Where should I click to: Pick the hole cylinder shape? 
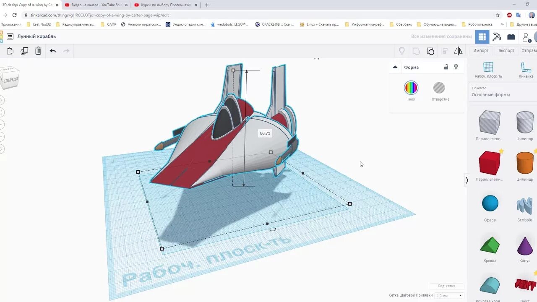[525, 122]
